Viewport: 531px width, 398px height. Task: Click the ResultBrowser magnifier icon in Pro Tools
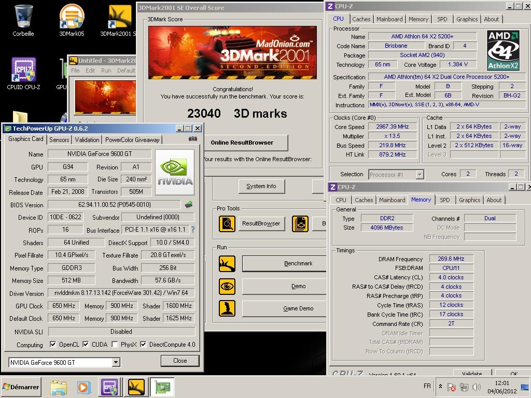coord(227,224)
